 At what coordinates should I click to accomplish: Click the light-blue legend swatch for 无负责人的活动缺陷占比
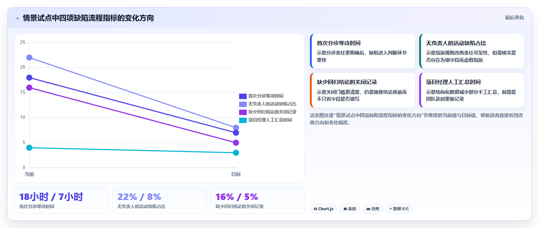tap(243, 104)
